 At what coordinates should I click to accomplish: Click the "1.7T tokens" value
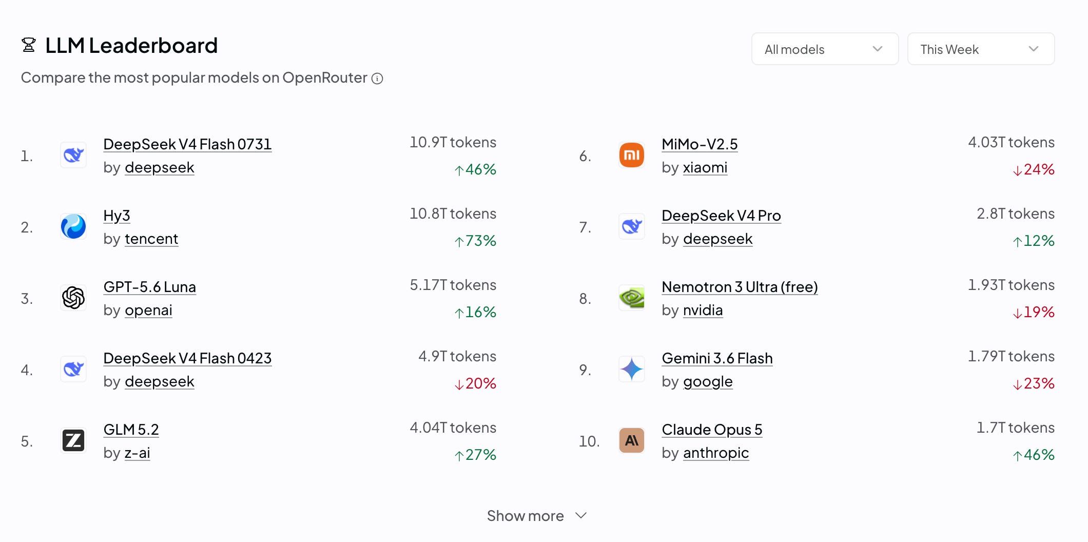click(x=1016, y=428)
